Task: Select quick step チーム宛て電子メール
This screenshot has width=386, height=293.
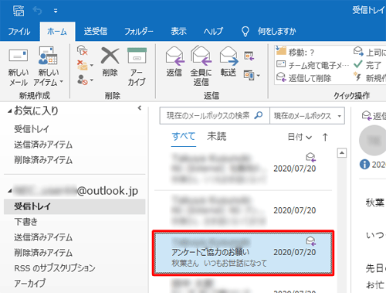Action: 313,65
